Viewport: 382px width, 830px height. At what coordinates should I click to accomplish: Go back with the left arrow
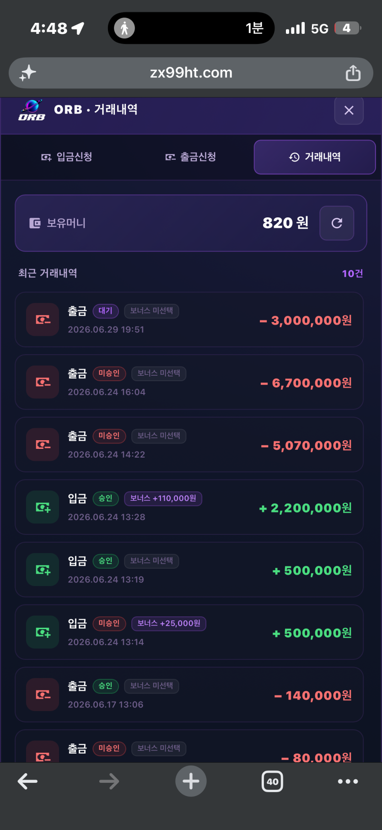pyautogui.click(x=27, y=781)
